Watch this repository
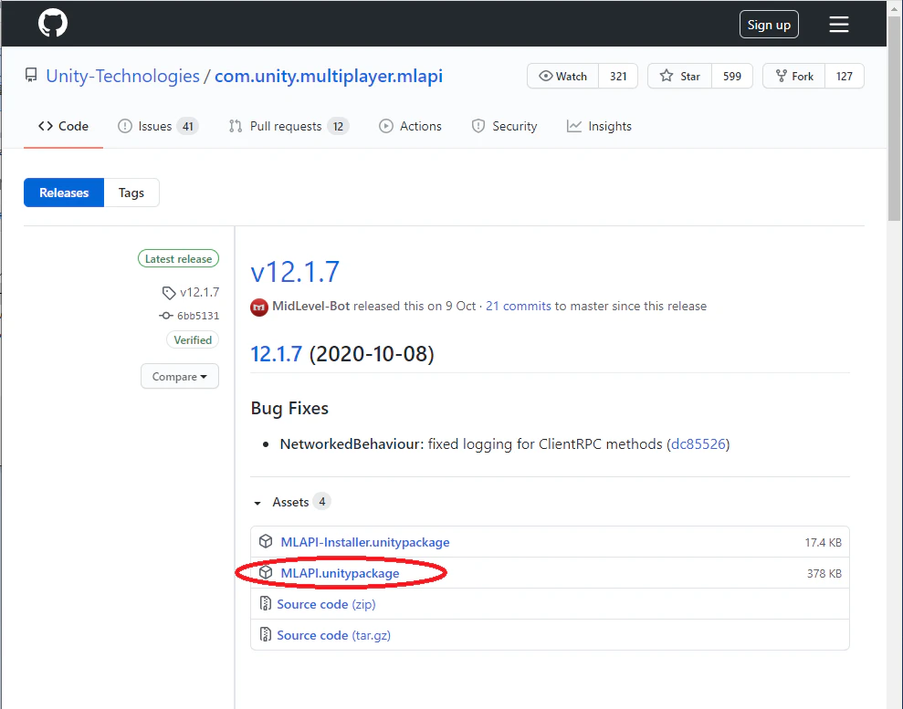The height and width of the screenshot is (709, 903). [562, 76]
